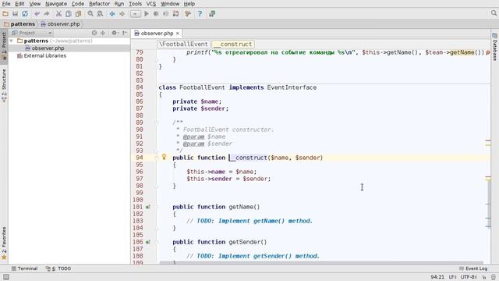
Task: Click the yellow lightbulb intention icon
Action: pyautogui.click(x=164, y=157)
